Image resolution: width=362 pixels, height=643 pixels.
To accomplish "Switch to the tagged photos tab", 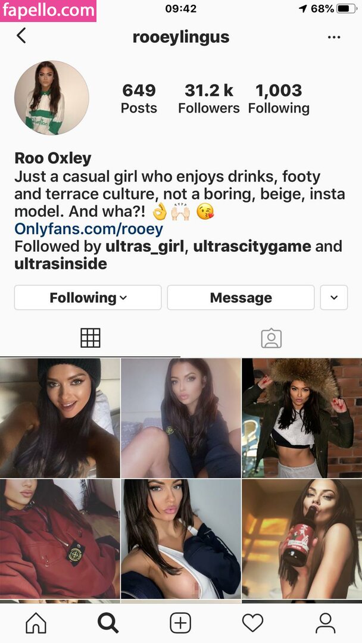I will [271, 338].
